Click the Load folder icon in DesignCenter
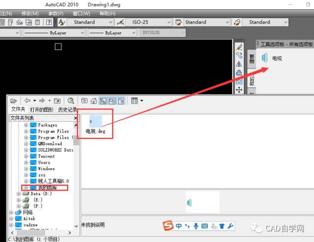Screen dimensions: 314x242 click(13, 101)
